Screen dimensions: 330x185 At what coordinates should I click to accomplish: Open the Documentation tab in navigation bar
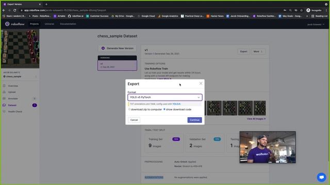click(68, 24)
